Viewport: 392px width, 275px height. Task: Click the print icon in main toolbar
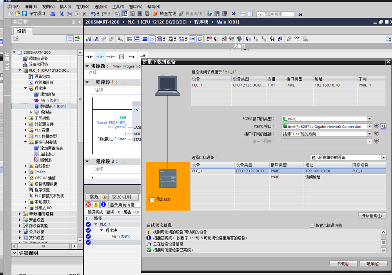point(53,14)
